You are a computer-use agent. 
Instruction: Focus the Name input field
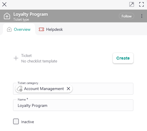click(73, 105)
